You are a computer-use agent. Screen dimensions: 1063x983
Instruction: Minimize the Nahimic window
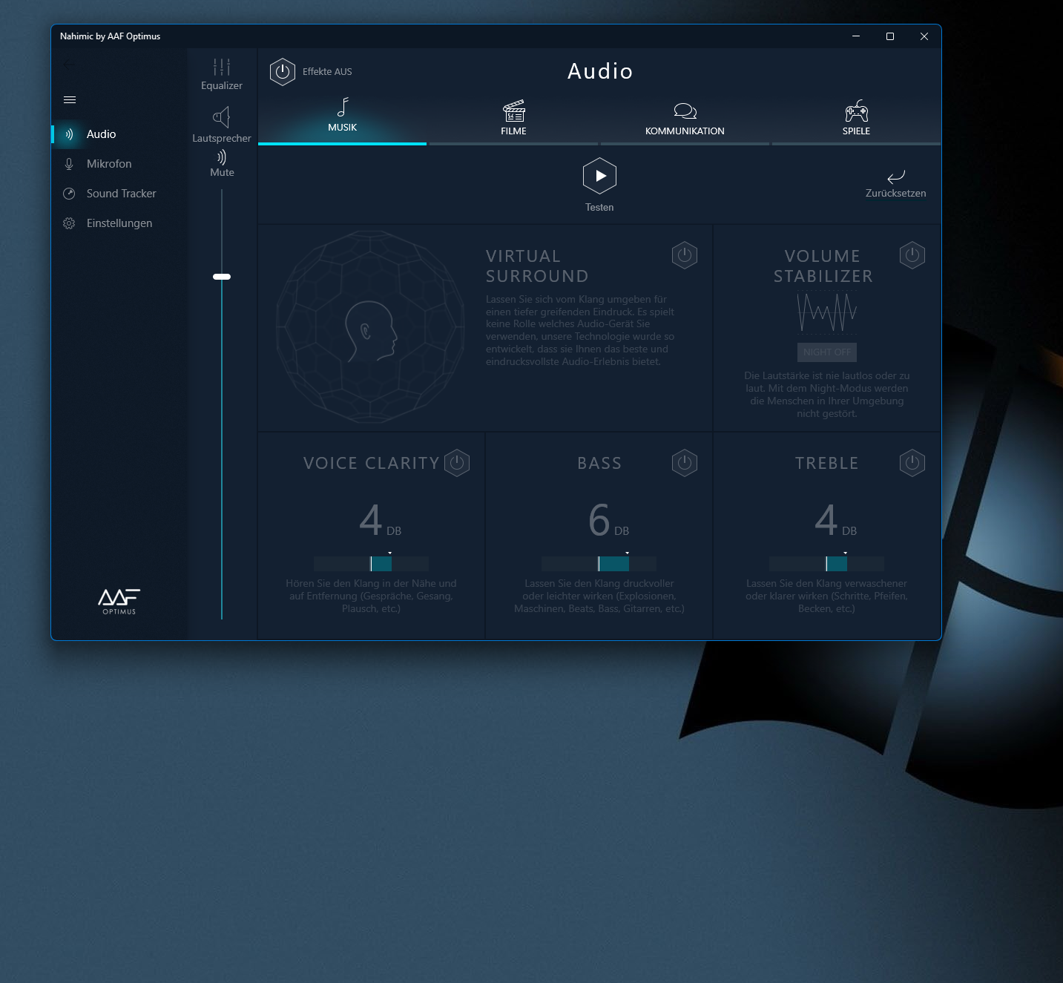click(856, 36)
